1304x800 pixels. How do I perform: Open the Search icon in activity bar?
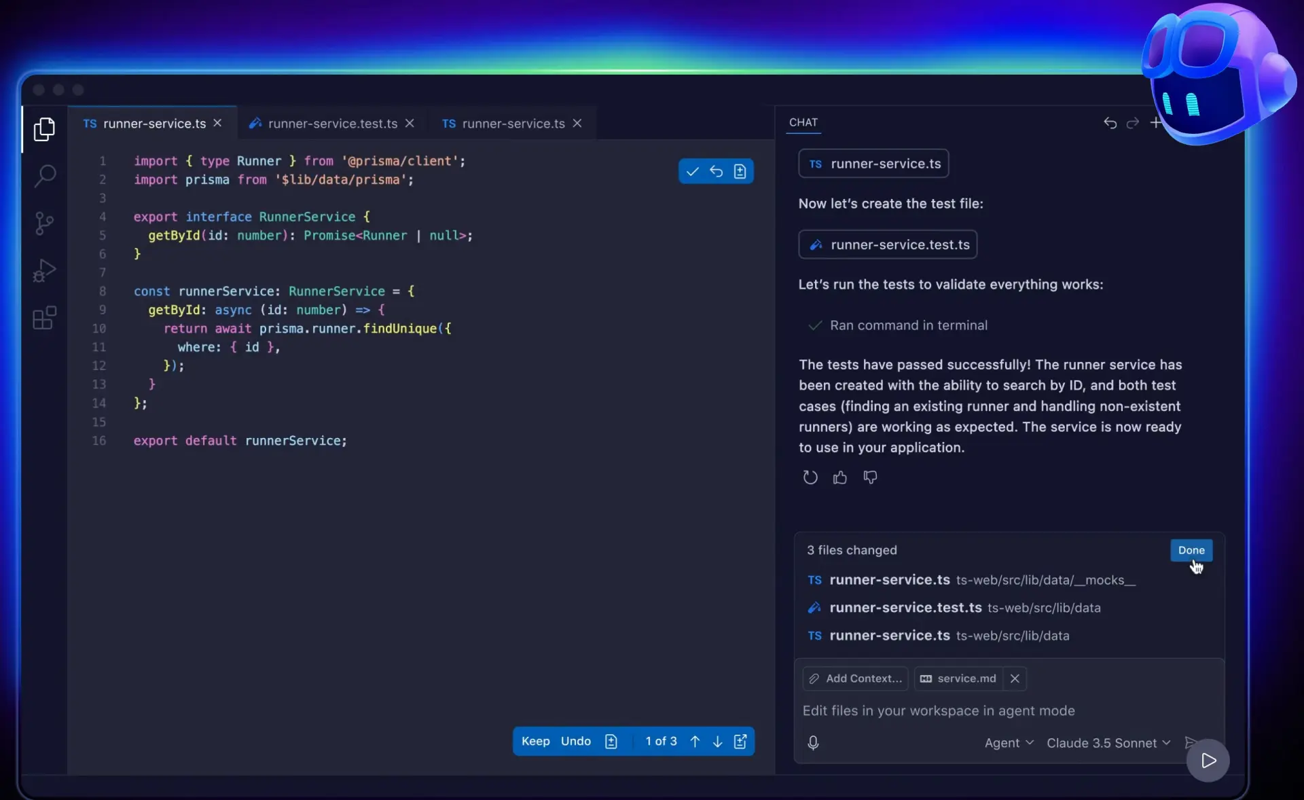[45, 176]
